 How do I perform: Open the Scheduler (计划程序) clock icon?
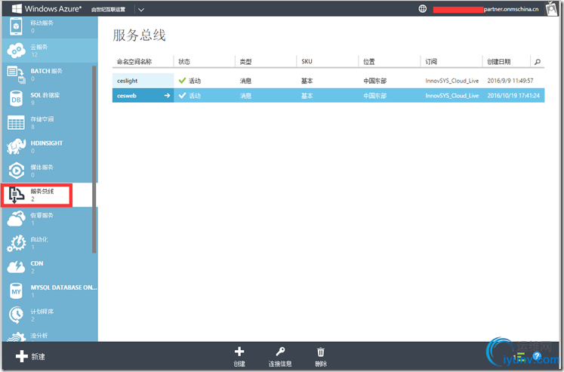click(x=16, y=315)
